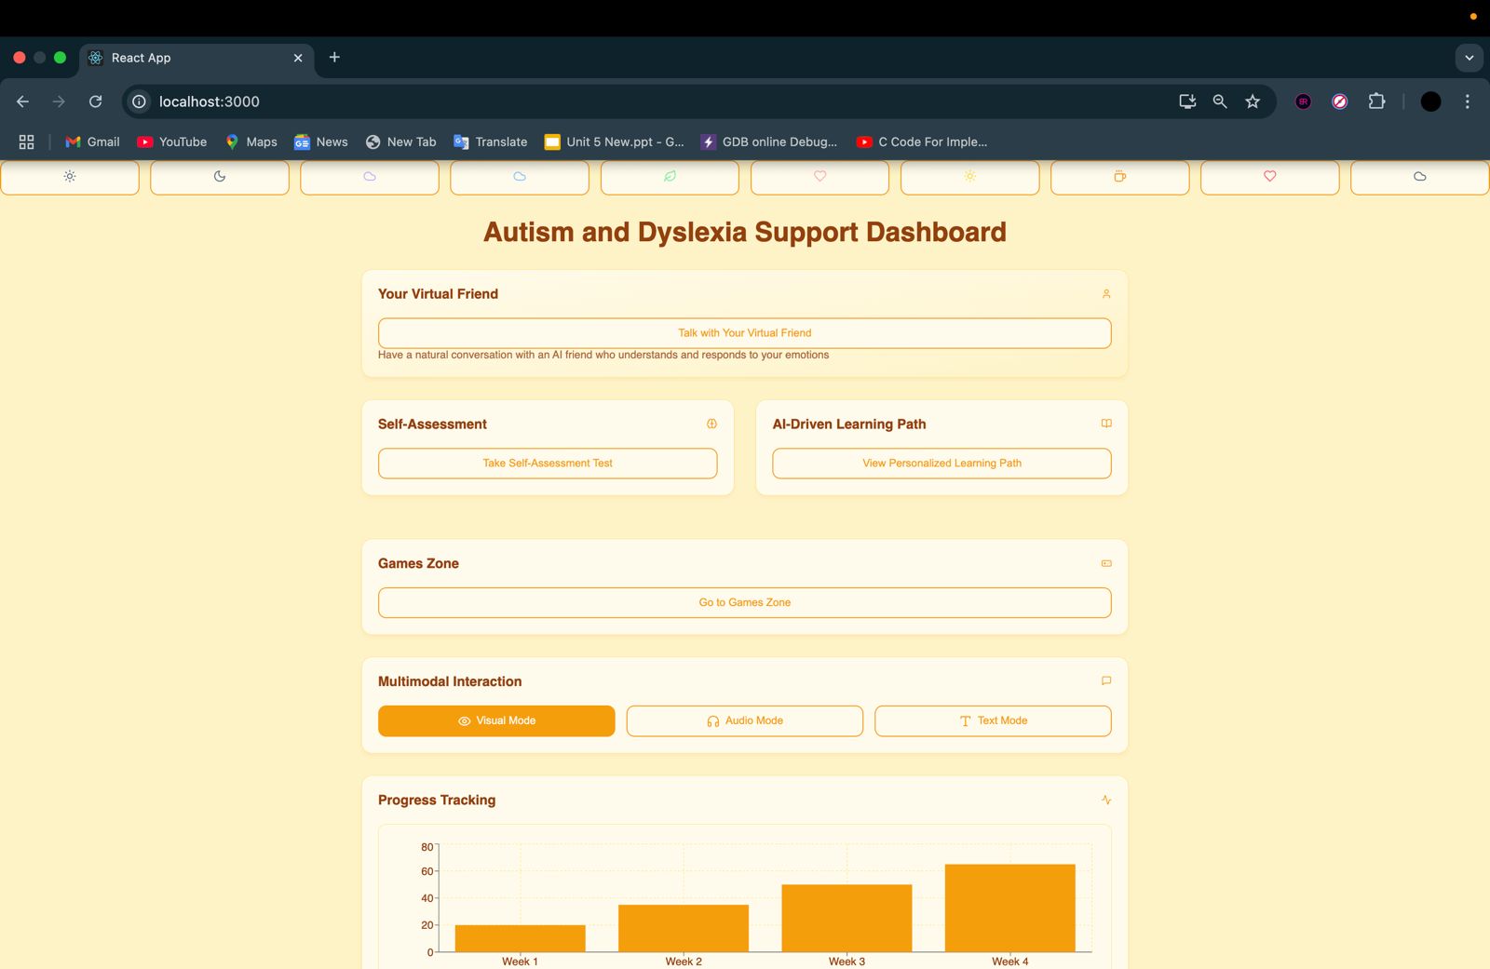Click the Week 1 bar in chart
The height and width of the screenshot is (969, 1490).
tap(521, 938)
